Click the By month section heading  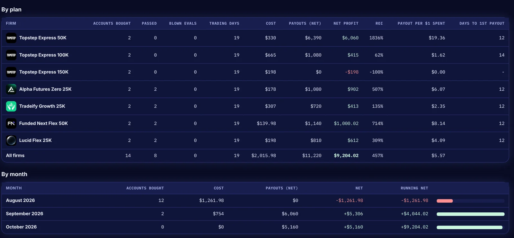coord(14,174)
